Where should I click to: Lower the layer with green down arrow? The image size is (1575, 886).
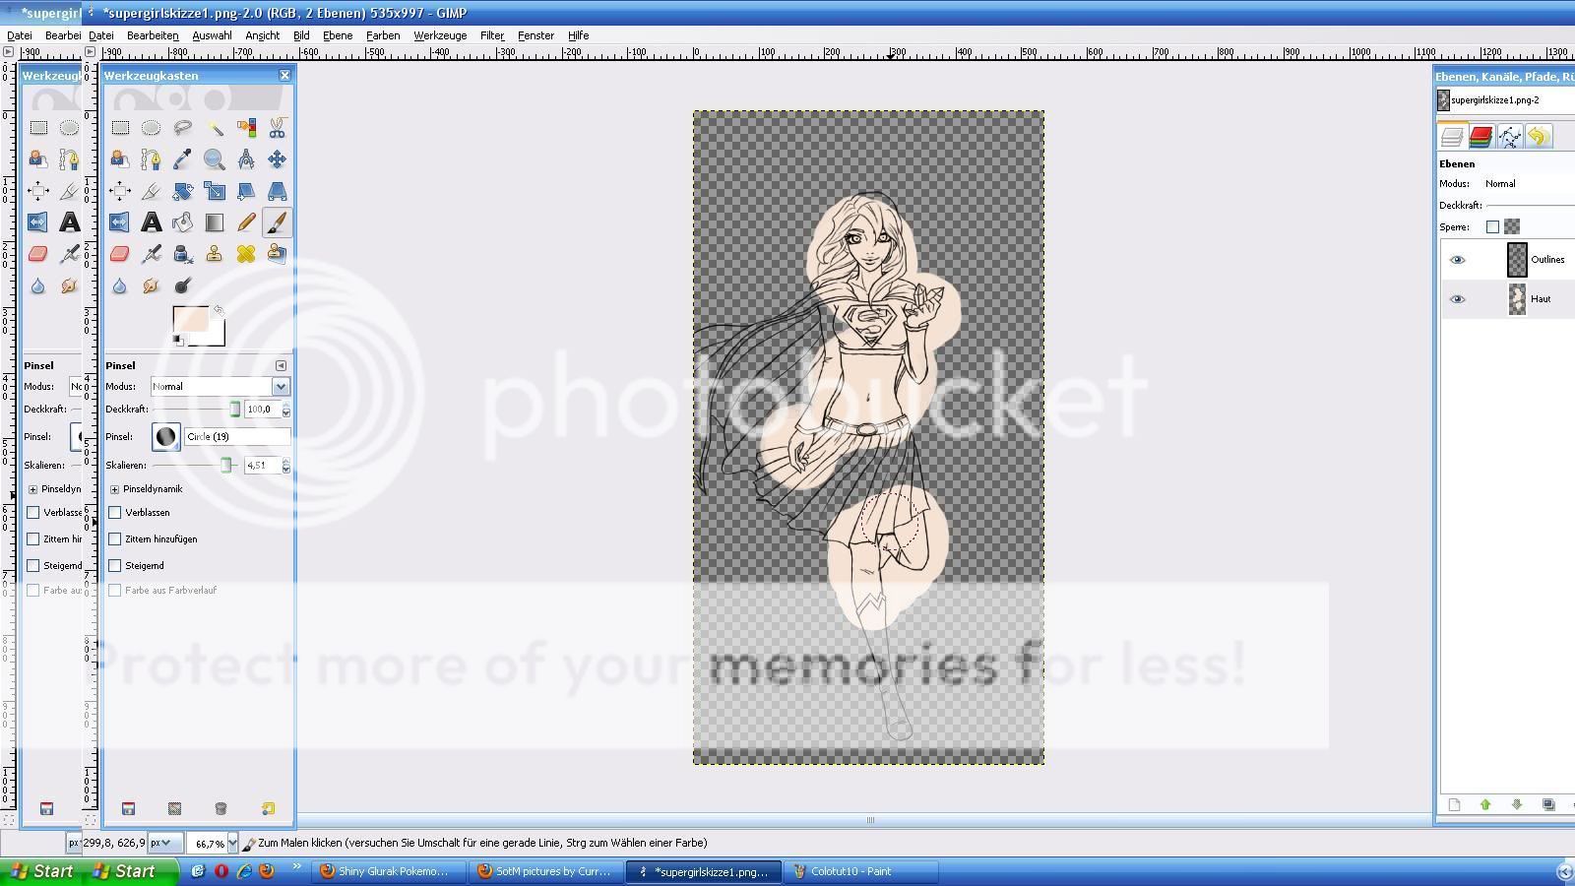[x=1517, y=804]
